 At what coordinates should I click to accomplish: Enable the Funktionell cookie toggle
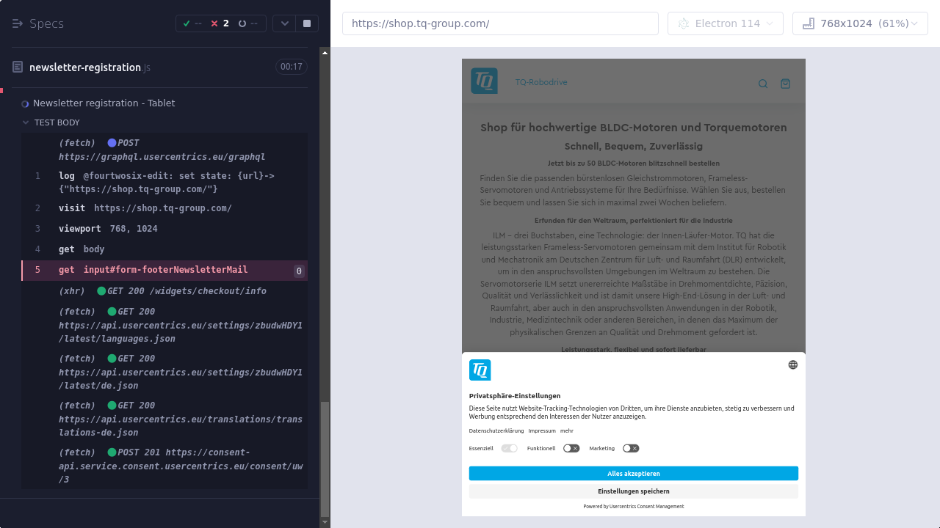pyautogui.click(x=571, y=448)
